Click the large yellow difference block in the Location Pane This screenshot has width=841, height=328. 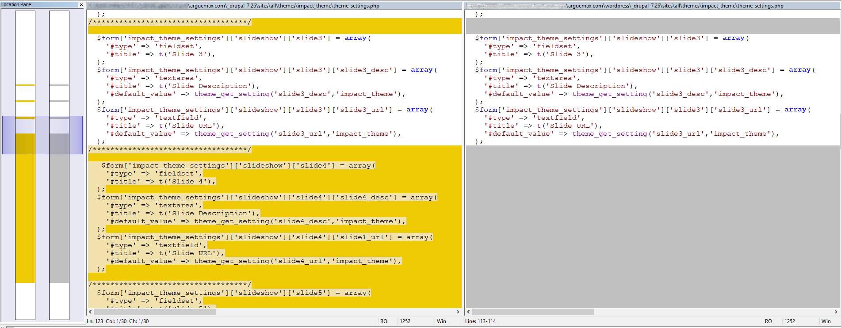coord(25,208)
